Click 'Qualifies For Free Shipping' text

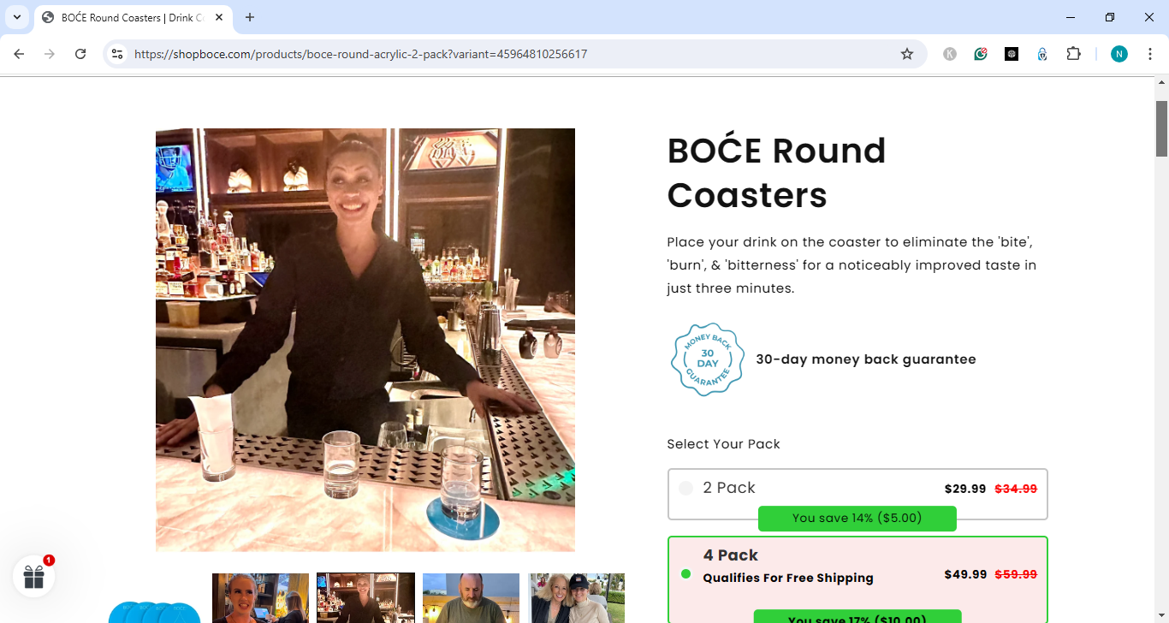coord(788,578)
